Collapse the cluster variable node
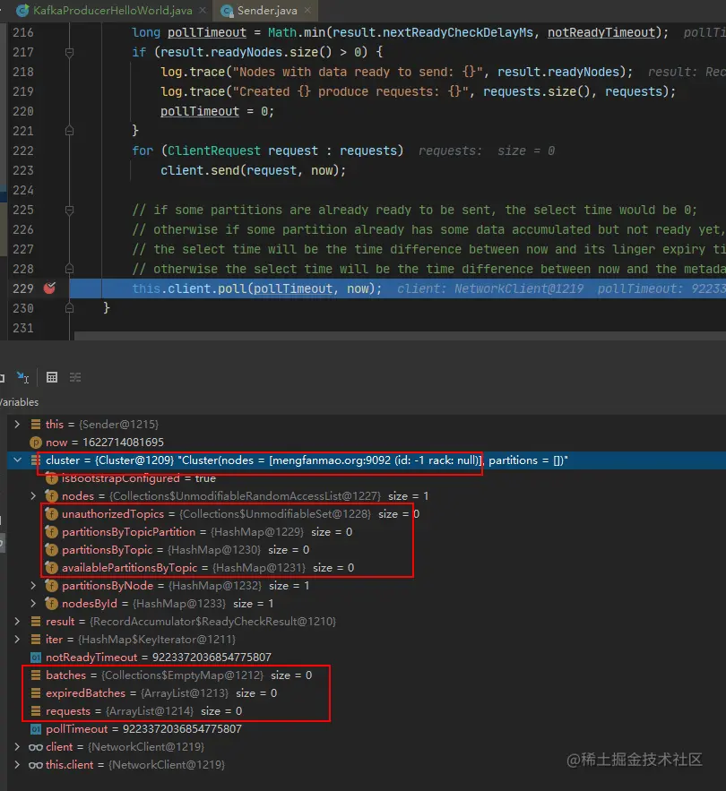726x791 pixels. tap(17, 460)
